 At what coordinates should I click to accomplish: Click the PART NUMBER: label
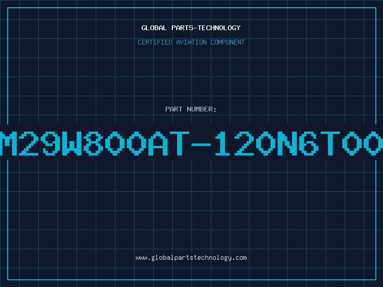[191, 109]
